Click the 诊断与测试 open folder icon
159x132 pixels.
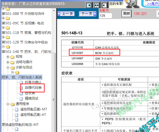click(12, 68)
